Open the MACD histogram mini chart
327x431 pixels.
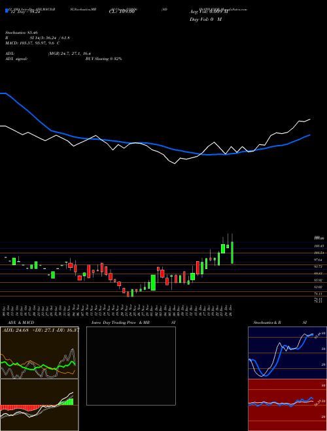point(39,405)
